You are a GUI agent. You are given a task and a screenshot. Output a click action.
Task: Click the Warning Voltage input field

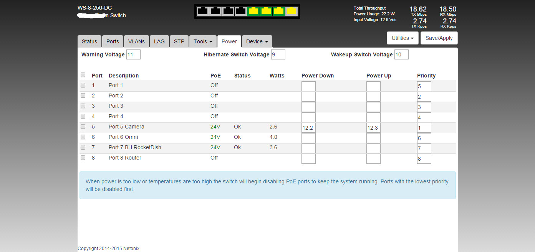click(133, 54)
